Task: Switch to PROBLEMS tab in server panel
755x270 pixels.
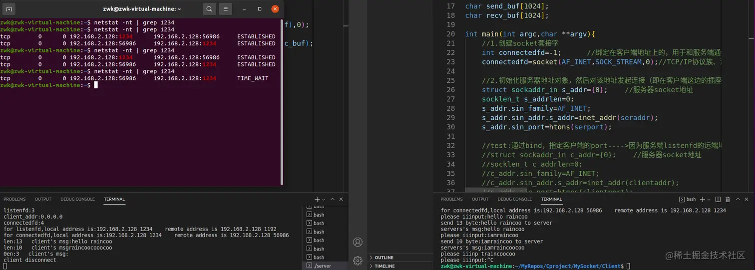Action: click(14, 199)
